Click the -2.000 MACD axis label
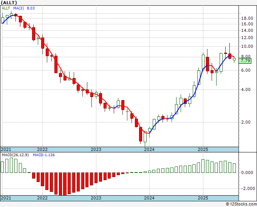257x207 pixels. (x=248, y=188)
